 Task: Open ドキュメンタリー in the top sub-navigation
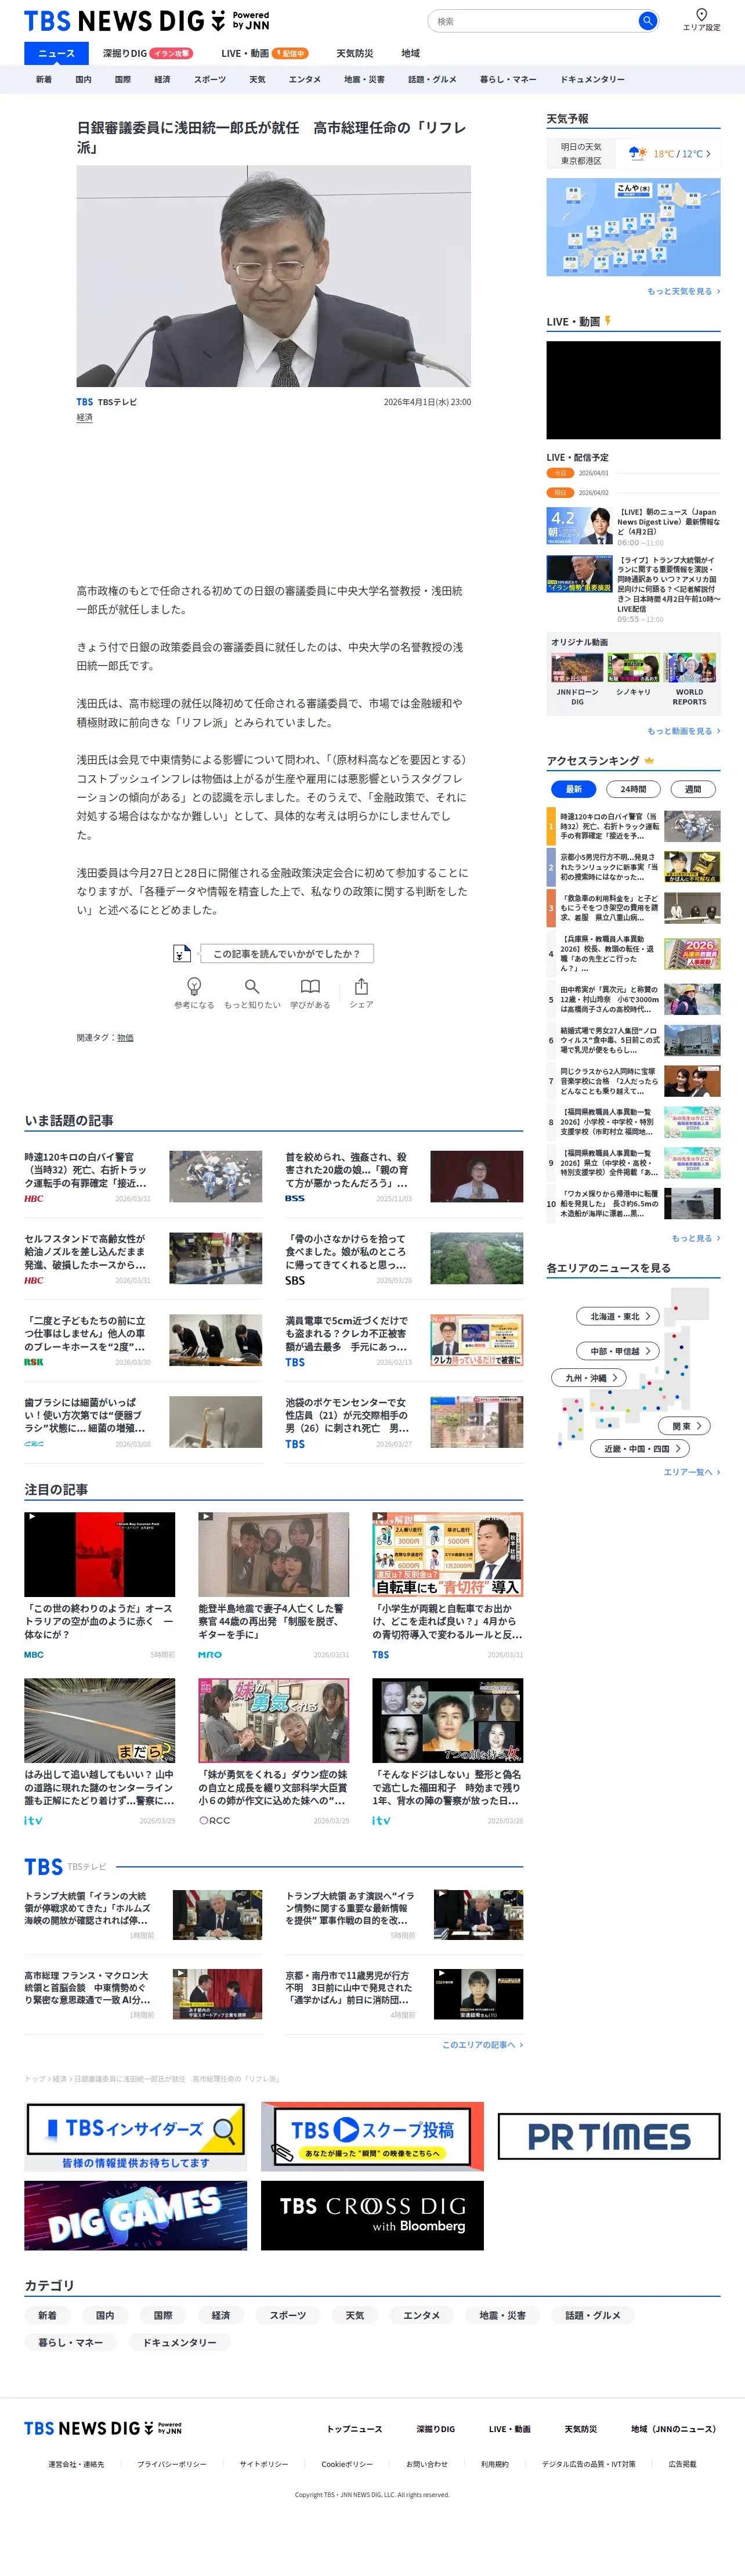(x=593, y=79)
